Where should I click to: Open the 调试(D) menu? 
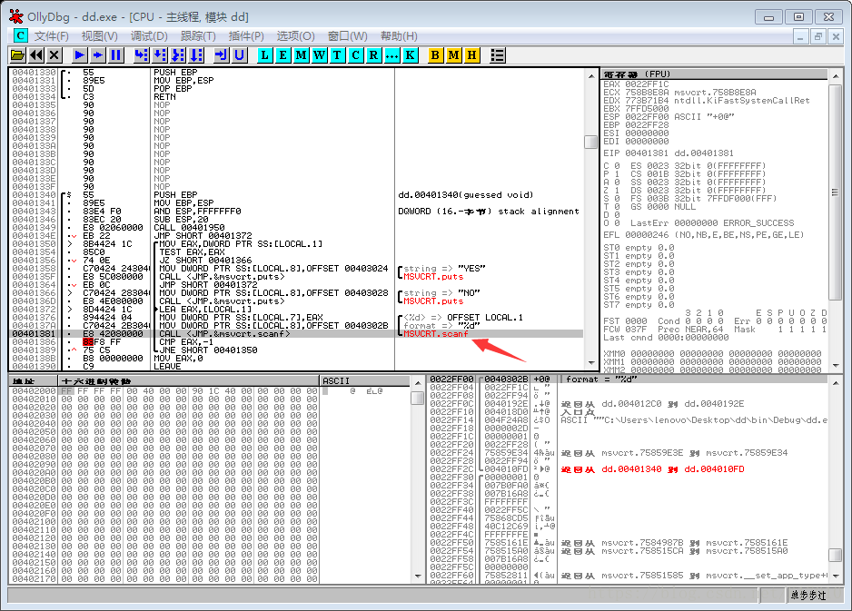coord(149,35)
